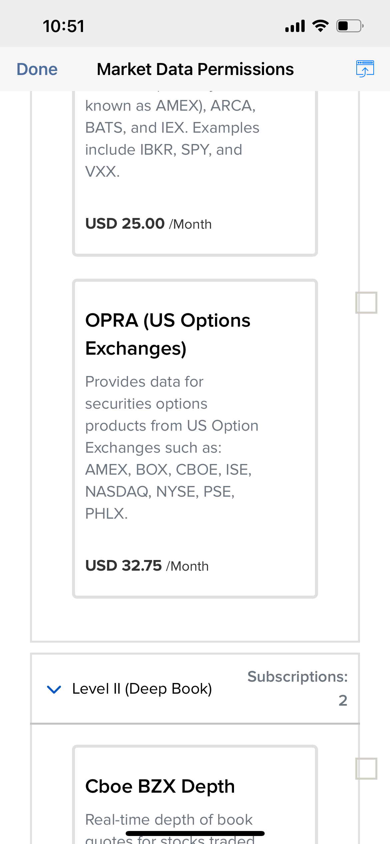The height and width of the screenshot is (844, 390).
Task: Check the OPRA US Options Exchanges checkbox
Action: coord(366,303)
